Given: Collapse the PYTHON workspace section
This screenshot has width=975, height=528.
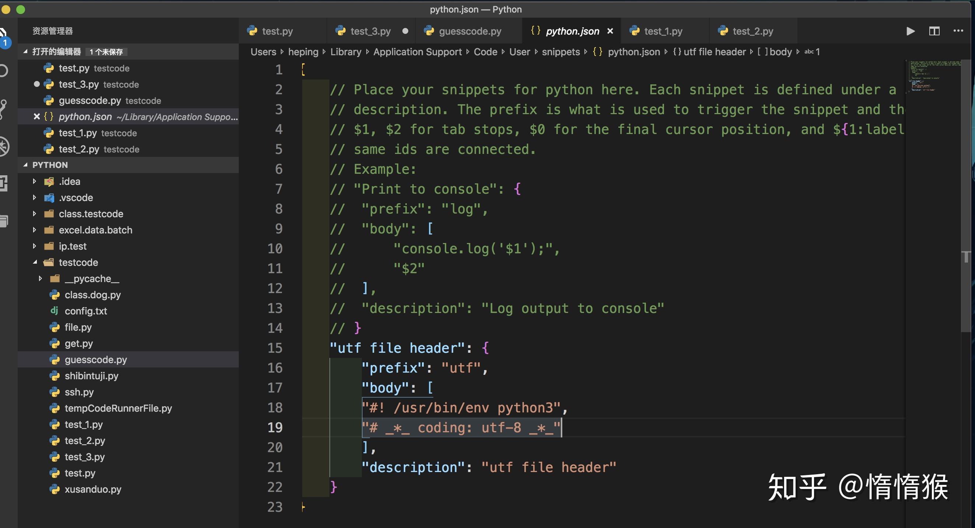Looking at the screenshot, I should tap(25, 165).
